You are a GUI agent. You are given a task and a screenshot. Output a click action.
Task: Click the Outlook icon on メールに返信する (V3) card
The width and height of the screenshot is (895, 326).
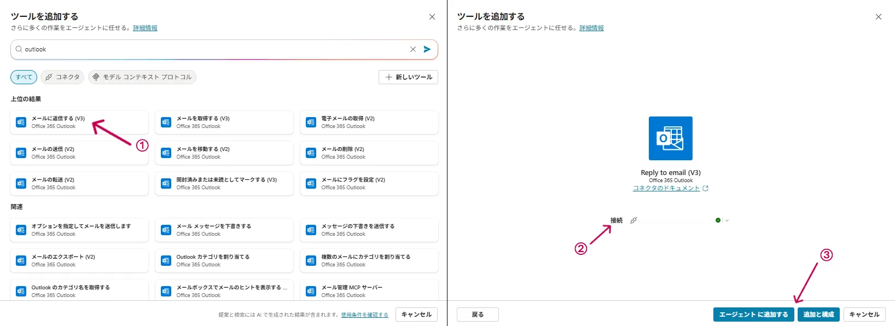[x=21, y=123]
